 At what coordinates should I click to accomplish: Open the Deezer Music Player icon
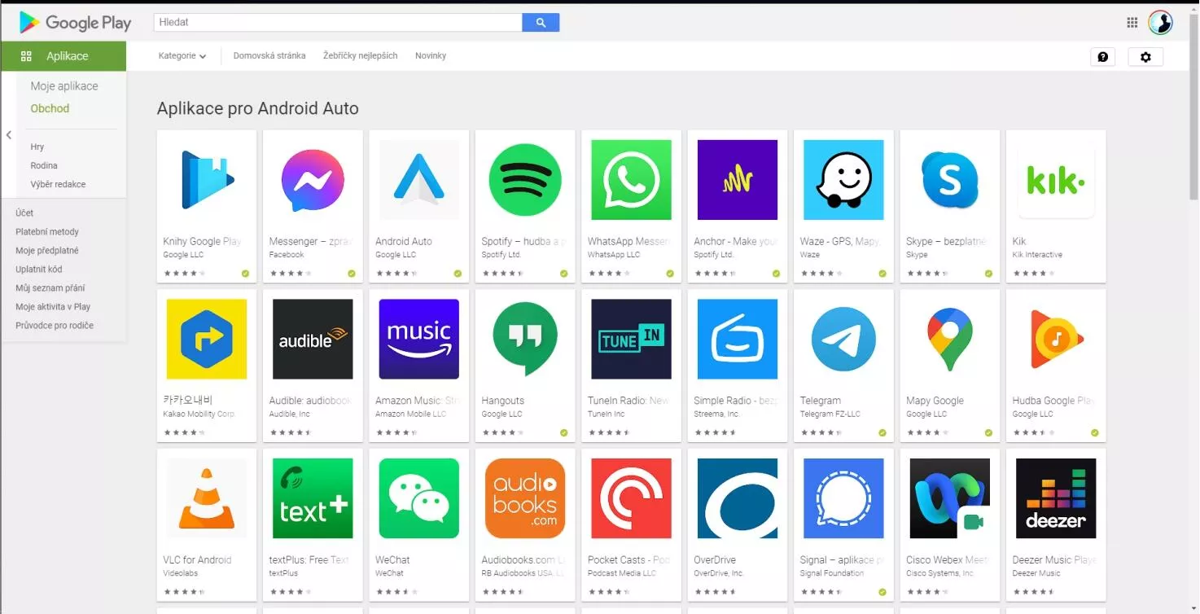[x=1056, y=498]
